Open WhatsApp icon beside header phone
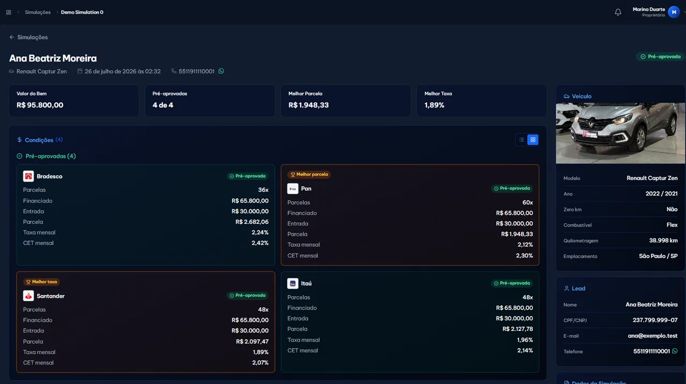 [221, 71]
